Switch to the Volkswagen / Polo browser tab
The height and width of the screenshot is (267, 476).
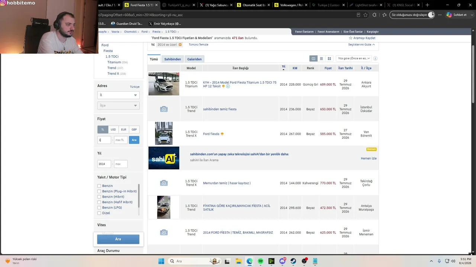coord(291,5)
